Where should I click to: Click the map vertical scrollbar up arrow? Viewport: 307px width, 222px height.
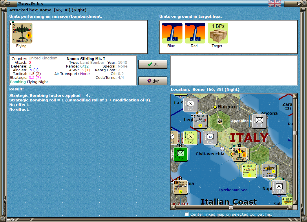pos(295,96)
